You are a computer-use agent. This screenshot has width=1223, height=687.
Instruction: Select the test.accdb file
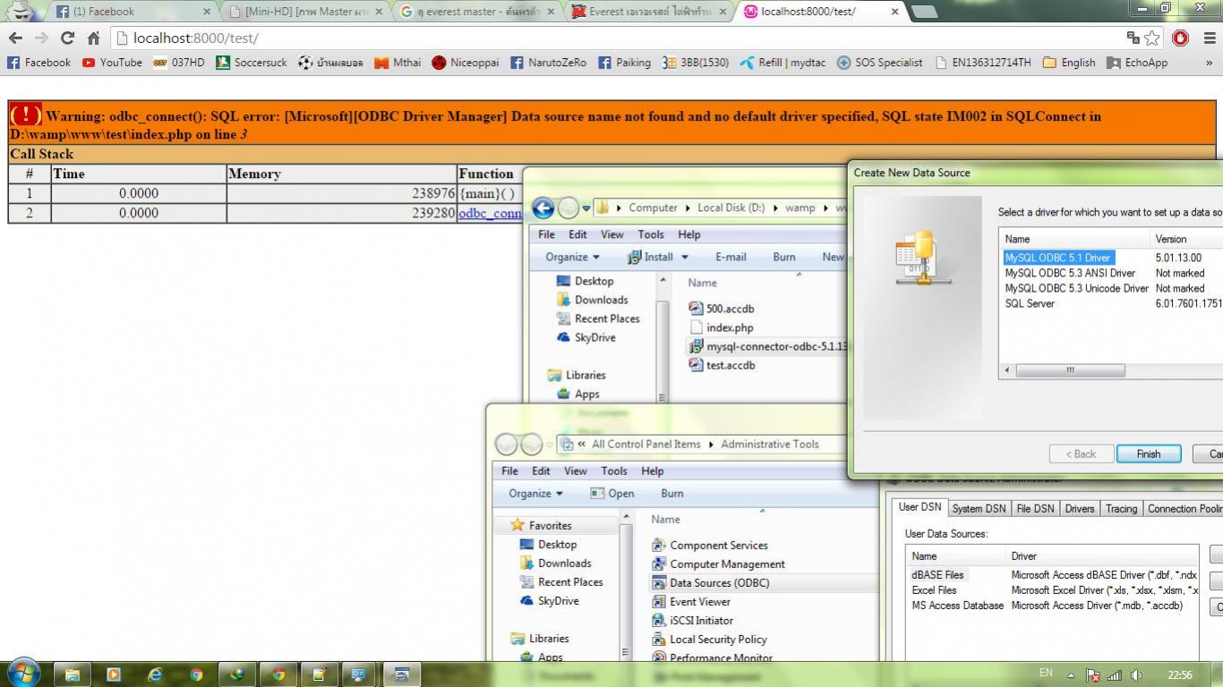coord(722,365)
